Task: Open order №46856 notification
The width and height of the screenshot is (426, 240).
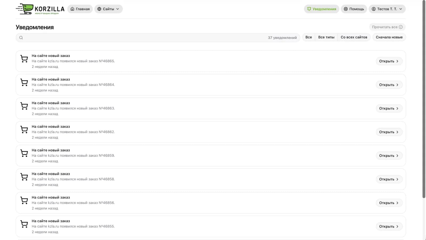Action: click(389, 203)
